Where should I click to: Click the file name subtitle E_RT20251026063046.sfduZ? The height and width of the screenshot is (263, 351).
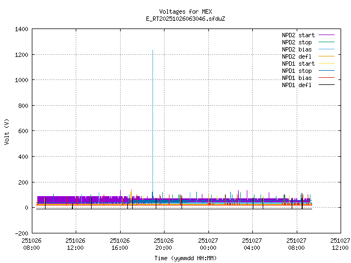point(185,19)
